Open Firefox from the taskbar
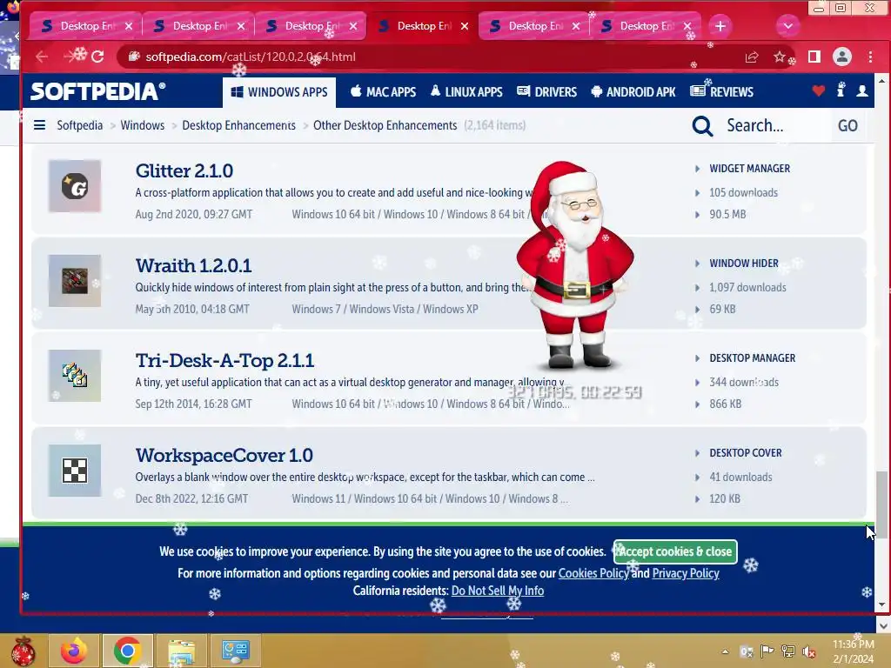 tap(74, 651)
